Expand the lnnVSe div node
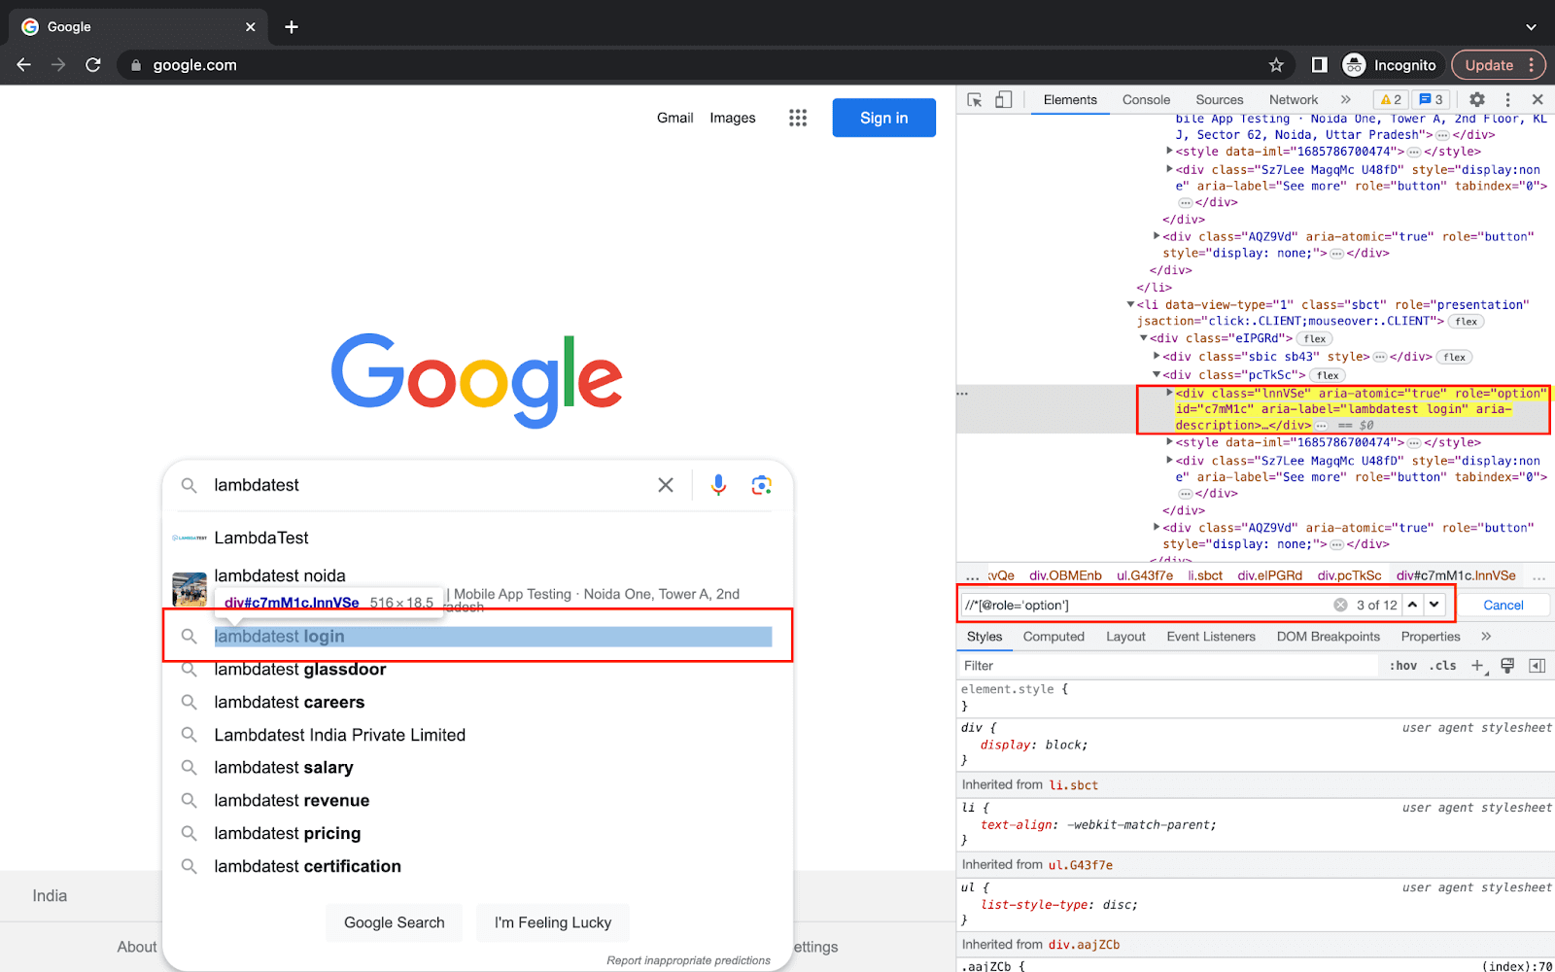1555x972 pixels. pos(1169,393)
